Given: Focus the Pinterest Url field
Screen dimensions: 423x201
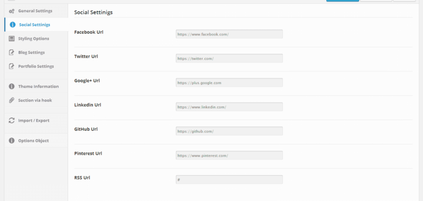Looking at the screenshot, I should click(x=229, y=156).
